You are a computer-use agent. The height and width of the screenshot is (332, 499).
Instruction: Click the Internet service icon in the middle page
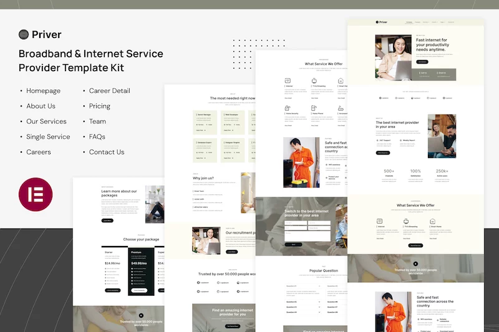288,81
